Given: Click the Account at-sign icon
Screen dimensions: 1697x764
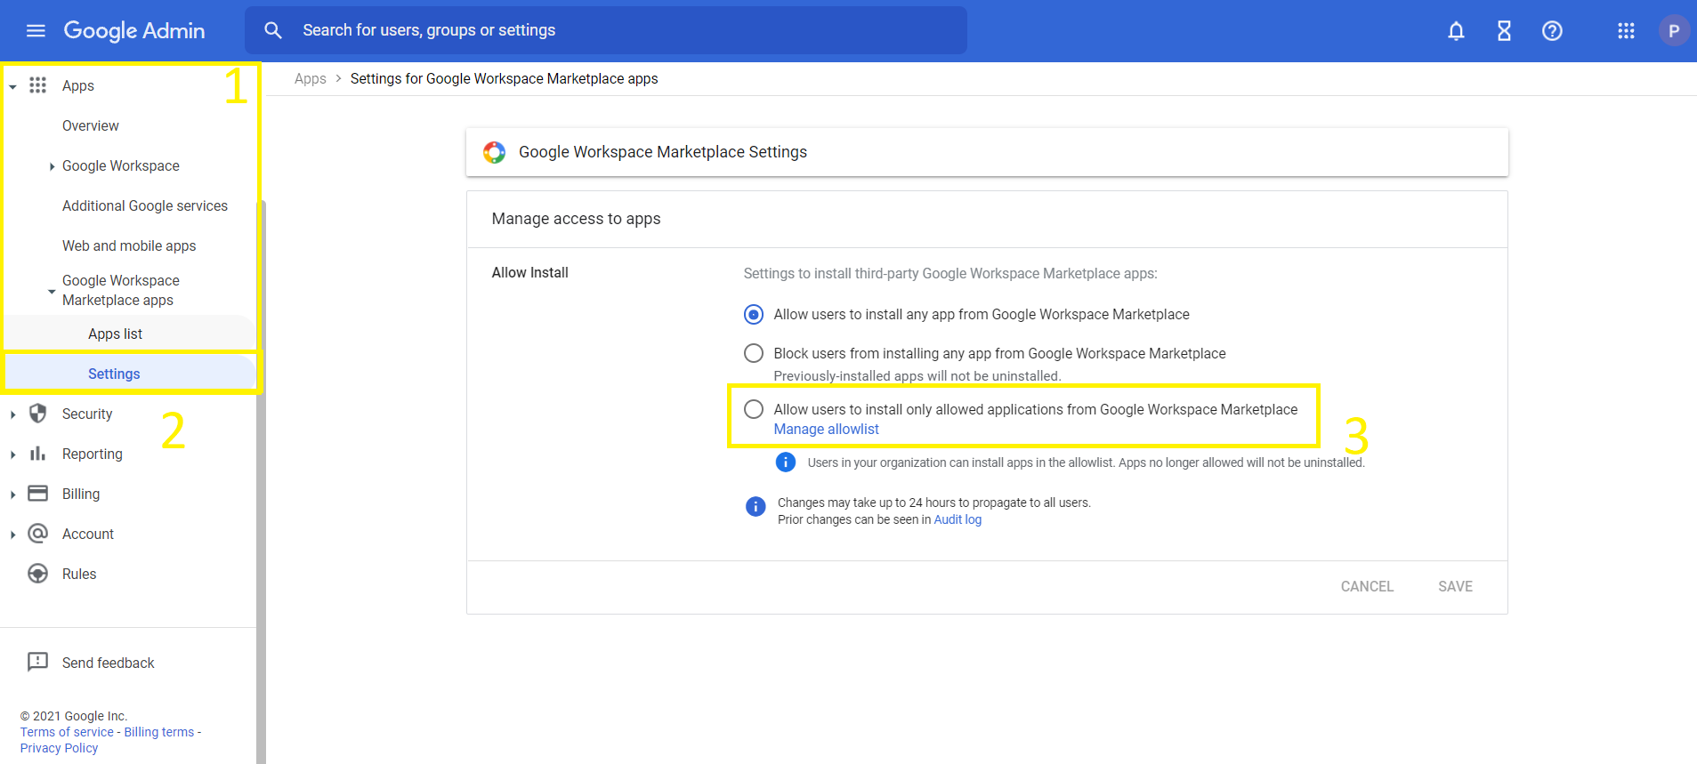Looking at the screenshot, I should (37, 534).
